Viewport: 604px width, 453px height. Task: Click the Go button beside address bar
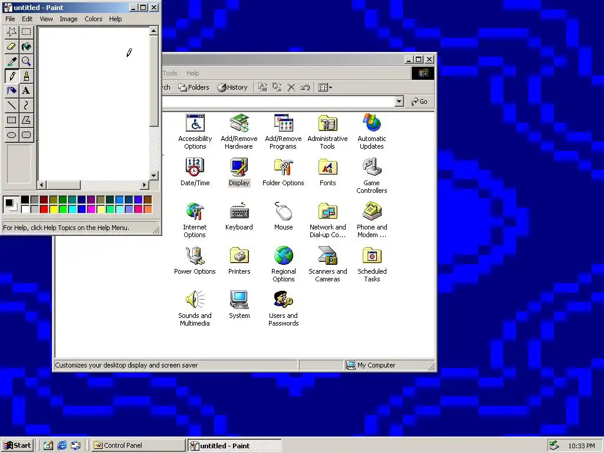419,101
